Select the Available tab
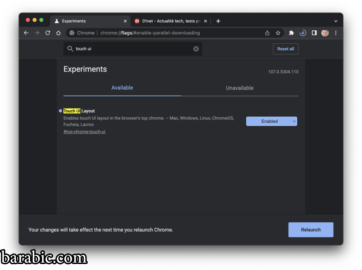This screenshot has height=270, width=362. click(x=122, y=88)
